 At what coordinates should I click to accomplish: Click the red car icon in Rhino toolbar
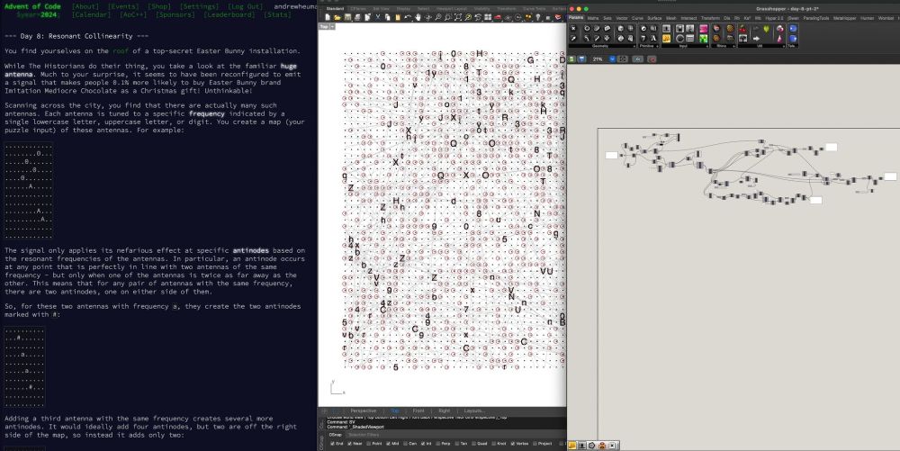498,18
